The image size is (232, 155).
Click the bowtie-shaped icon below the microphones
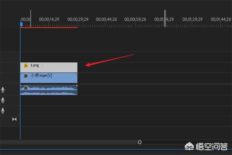point(14,119)
